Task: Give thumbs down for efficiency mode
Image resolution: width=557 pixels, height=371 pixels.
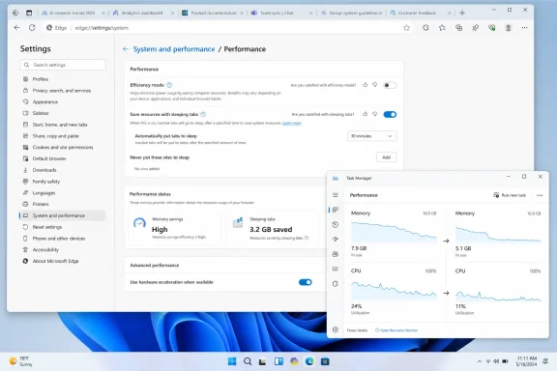Action: coord(375,85)
